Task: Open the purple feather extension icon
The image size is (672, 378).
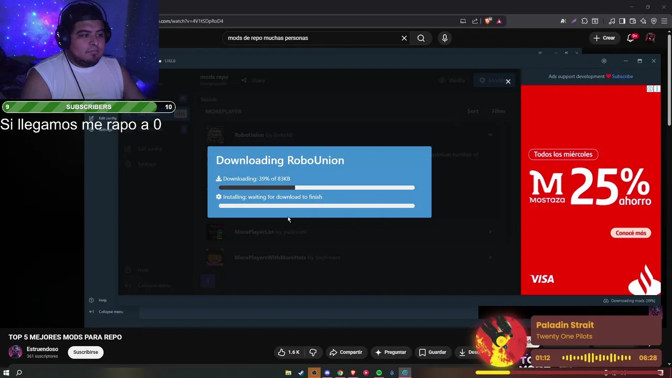Action: [574, 21]
